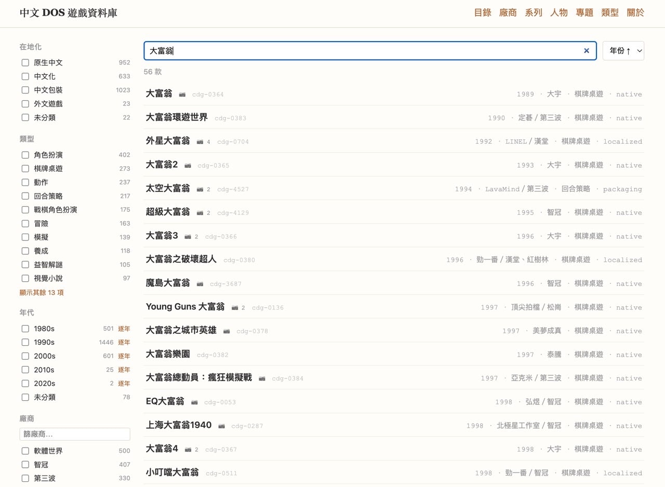665x487 pixels.
Task: Toggle the 外文遊戲 checkbox
Action: click(25, 104)
